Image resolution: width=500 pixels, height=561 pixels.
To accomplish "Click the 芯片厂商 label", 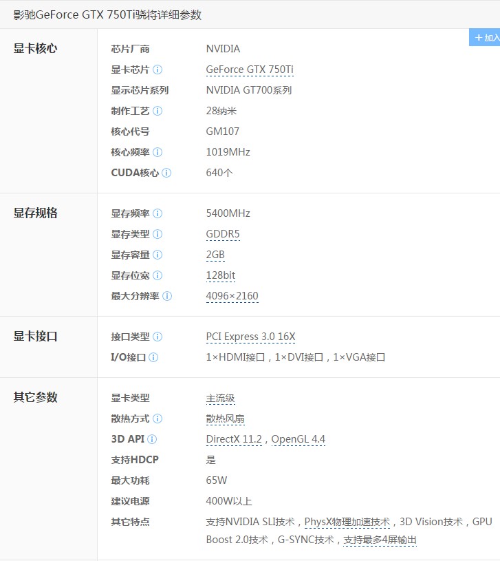I will [x=130, y=49].
